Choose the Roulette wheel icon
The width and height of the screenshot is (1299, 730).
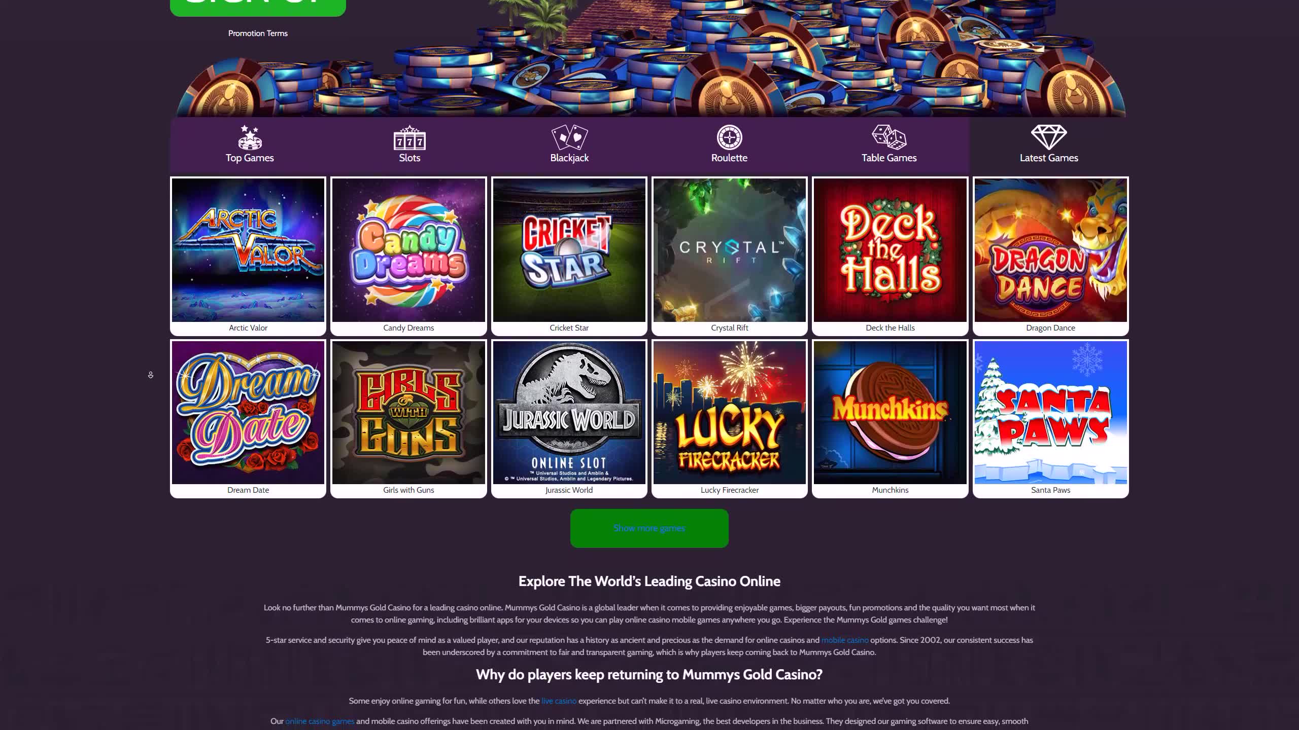(x=729, y=137)
